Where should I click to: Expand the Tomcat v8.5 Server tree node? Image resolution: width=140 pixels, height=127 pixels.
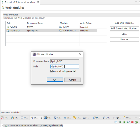pyautogui.click(x=2, y=126)
